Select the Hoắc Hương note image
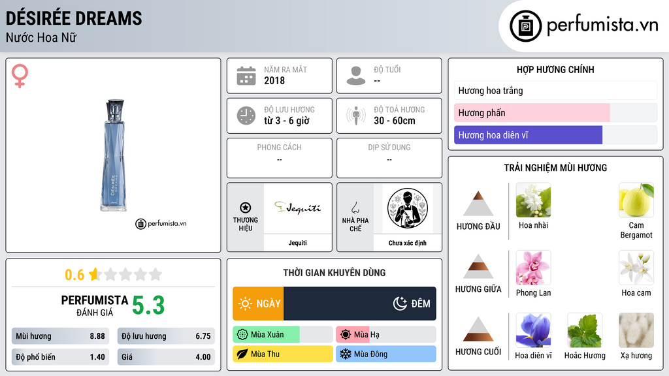This screenshot has width=669, height=376. click(585, 330)
